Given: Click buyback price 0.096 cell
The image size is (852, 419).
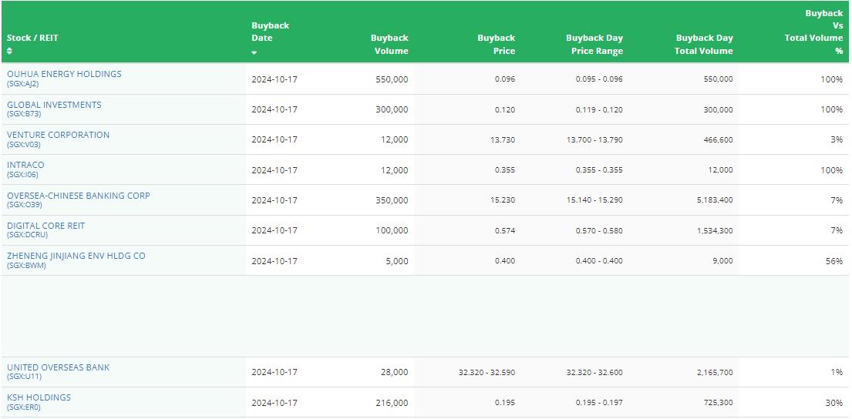Looking at the screenshot, I should (x=505, y=79).
